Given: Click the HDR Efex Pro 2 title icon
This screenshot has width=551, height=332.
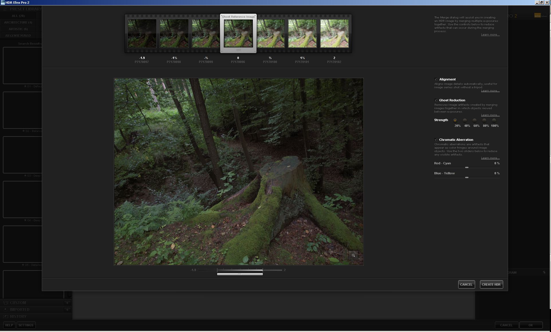Looking at the screenshot, I should [x=3, y=3].
